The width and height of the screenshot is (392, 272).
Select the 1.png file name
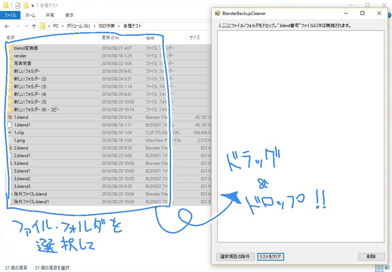[x=19, y=140]
